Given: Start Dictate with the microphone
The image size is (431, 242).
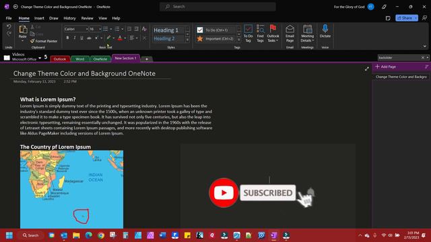Looking at the screenshot, I should [x=325, y=31].
